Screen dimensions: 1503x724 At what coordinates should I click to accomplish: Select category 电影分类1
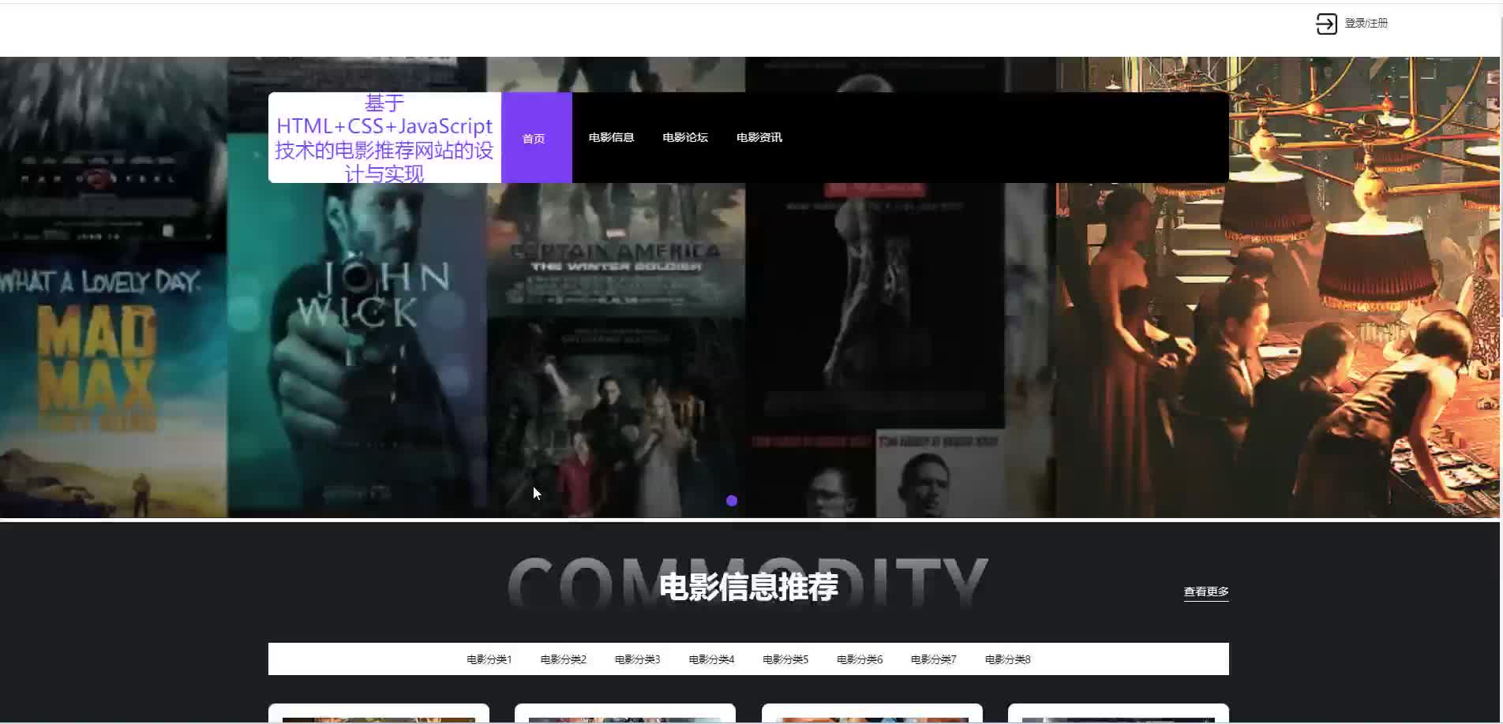click(489, 659)
